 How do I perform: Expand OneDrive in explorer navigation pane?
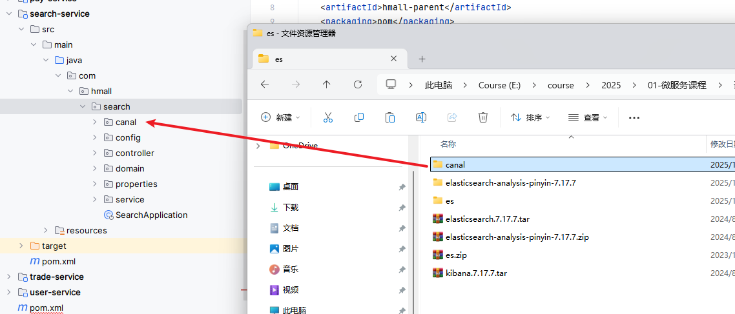click(x=258, y=146)
